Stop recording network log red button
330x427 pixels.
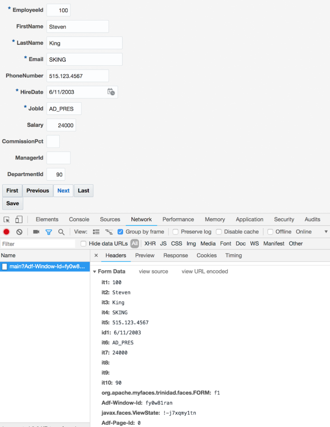tap(6, 232)
